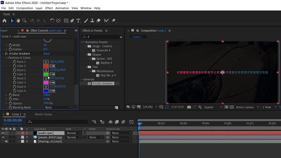This screenshot has width=281, height=158.
Task: Click the Color 1 eyedropper icon
Action: tap(52, 66)
